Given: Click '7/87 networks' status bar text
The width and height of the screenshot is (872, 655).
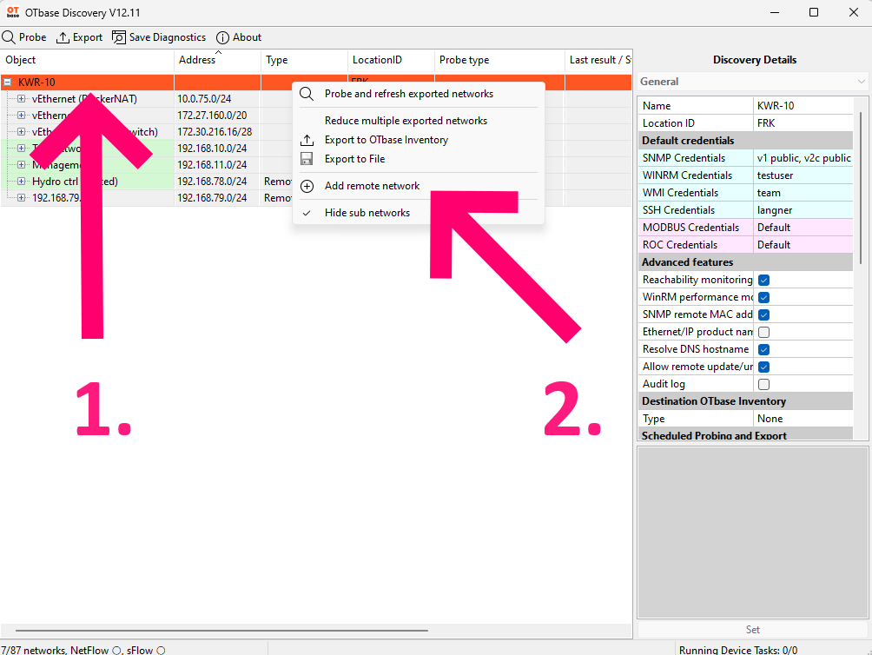Looking at the screenshot, I should 33,650.
